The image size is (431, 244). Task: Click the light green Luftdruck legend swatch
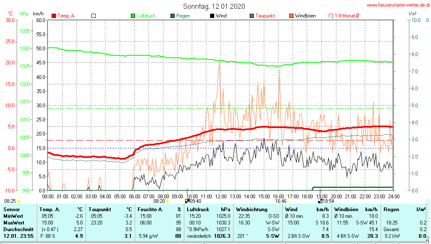pyautogui.click(x=133, y=16)
